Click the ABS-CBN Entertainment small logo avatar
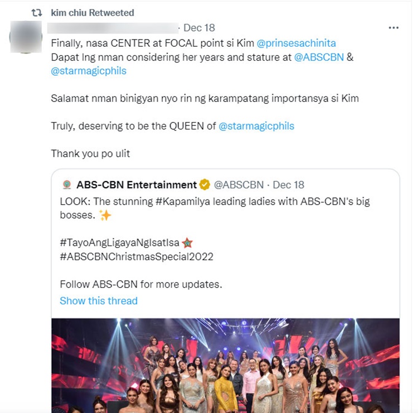The image size is (418, 413). click(x=67, y=184)
